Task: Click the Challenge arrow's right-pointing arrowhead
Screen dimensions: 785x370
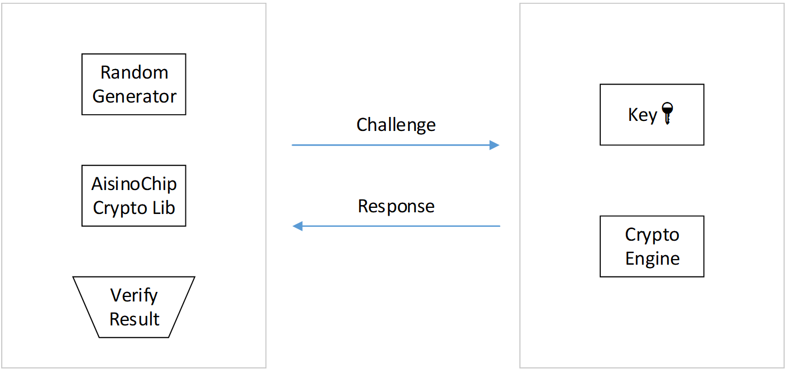Action: [x=494, y=145]
